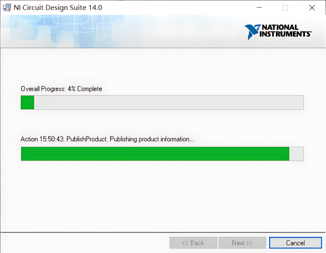The image size is (326, 253).
Task: Click the Cancel button
Action: 296,243
